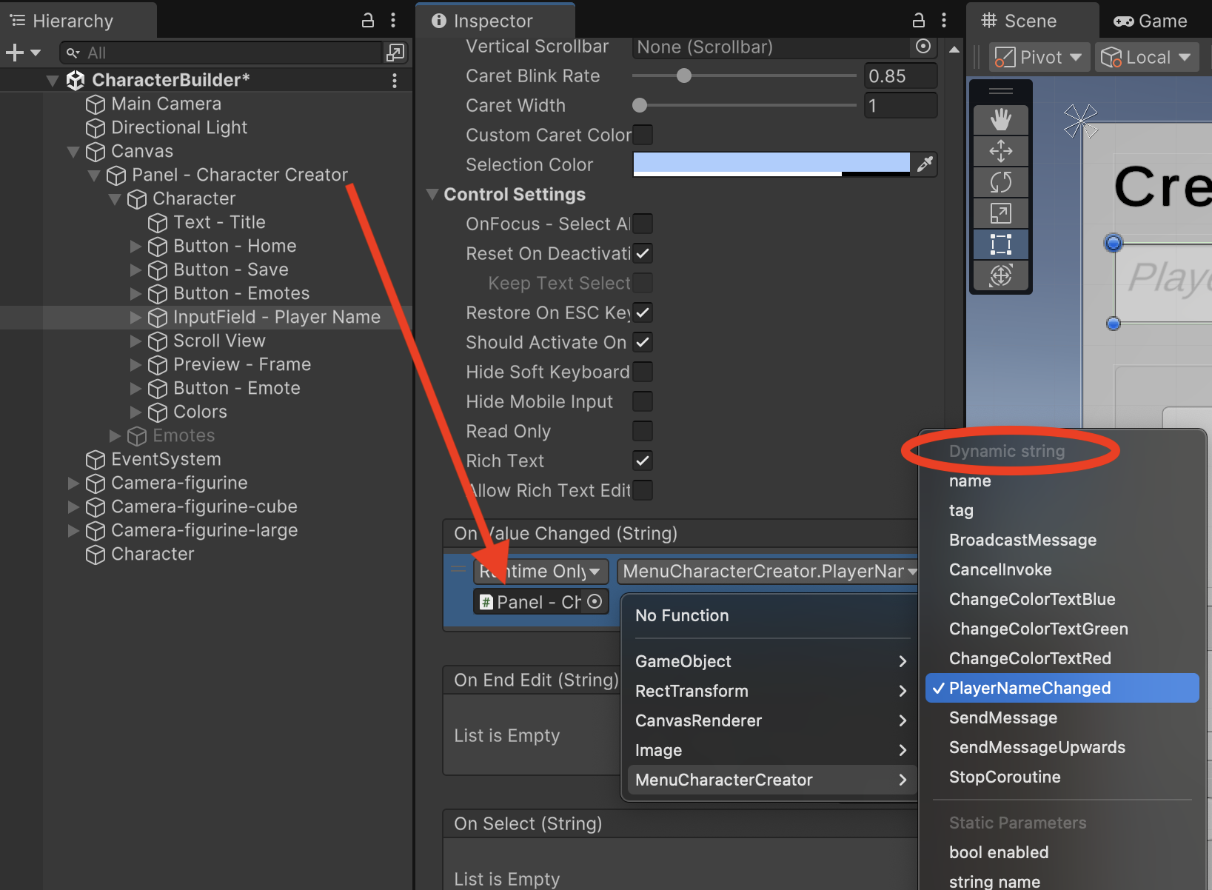Click the Selection Color eyedropper

pos(925,164)
